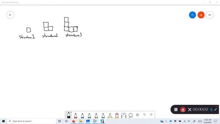Open the orange user account avatar

(x=201, y=15)
